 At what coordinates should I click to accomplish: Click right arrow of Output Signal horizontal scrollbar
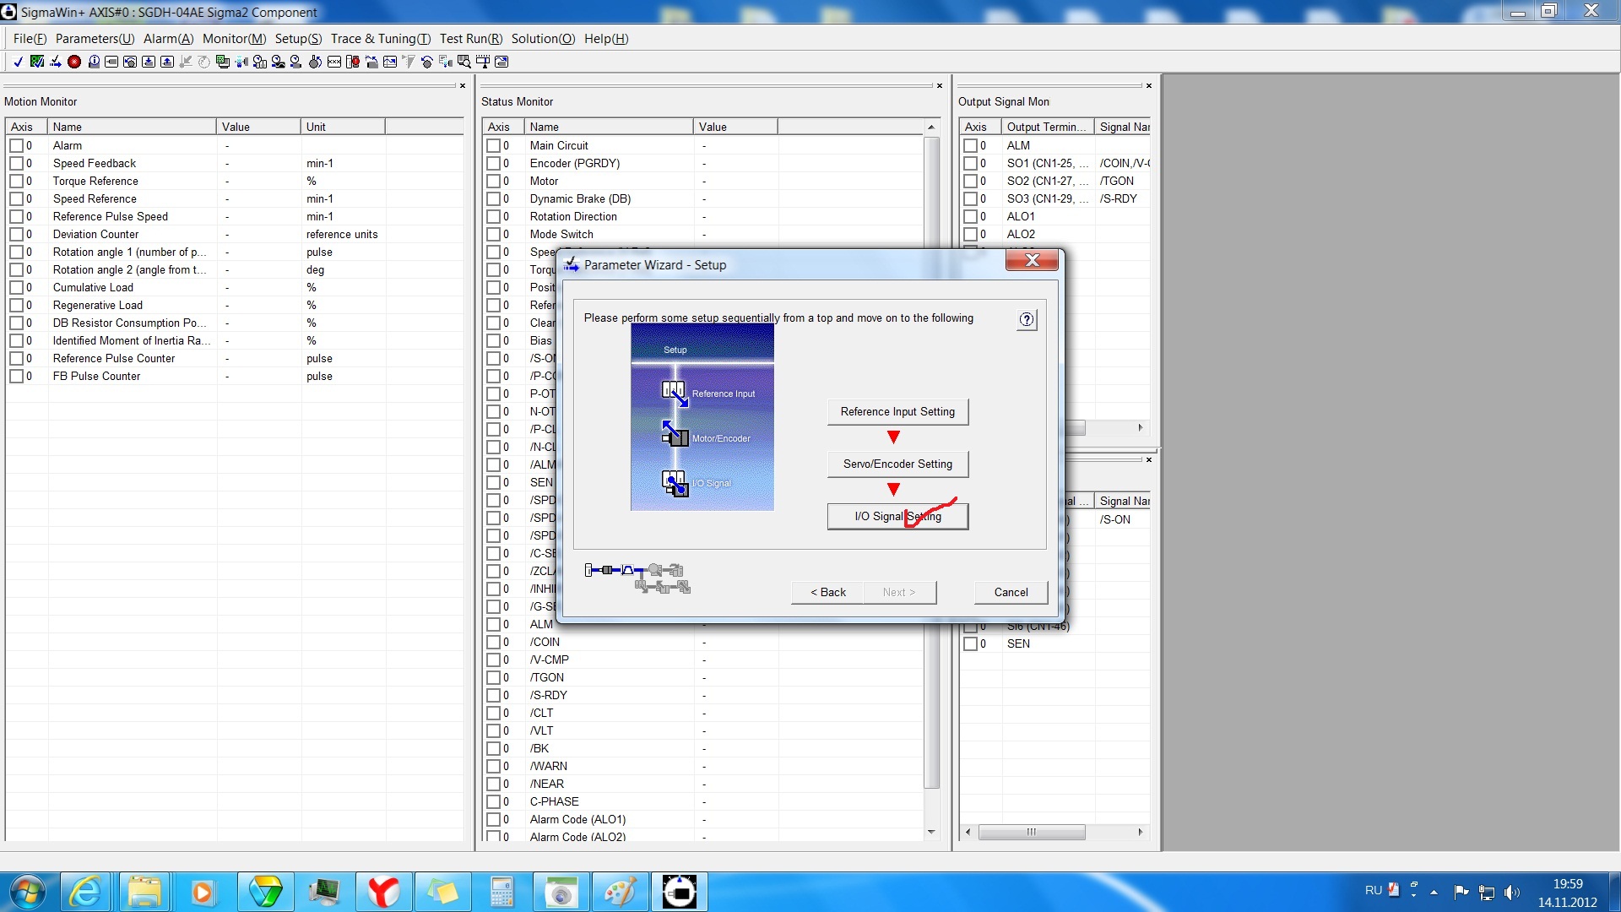pyautogui.click(x=1140, y=427)
